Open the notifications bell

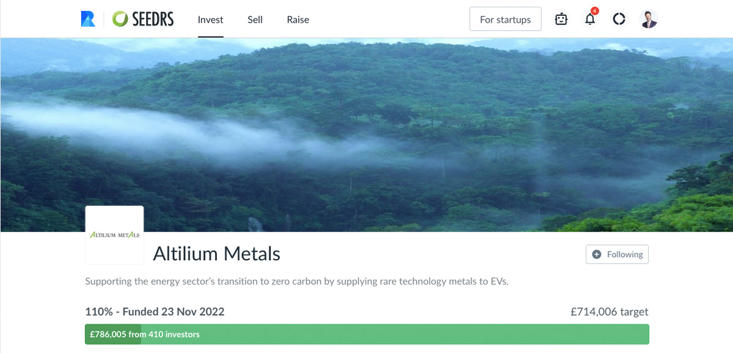coord(589,20)
